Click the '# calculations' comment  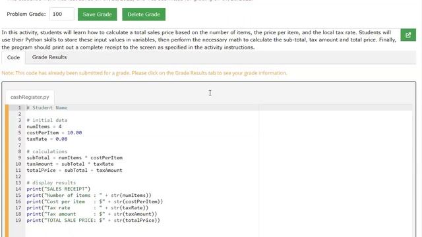point(47,151)
